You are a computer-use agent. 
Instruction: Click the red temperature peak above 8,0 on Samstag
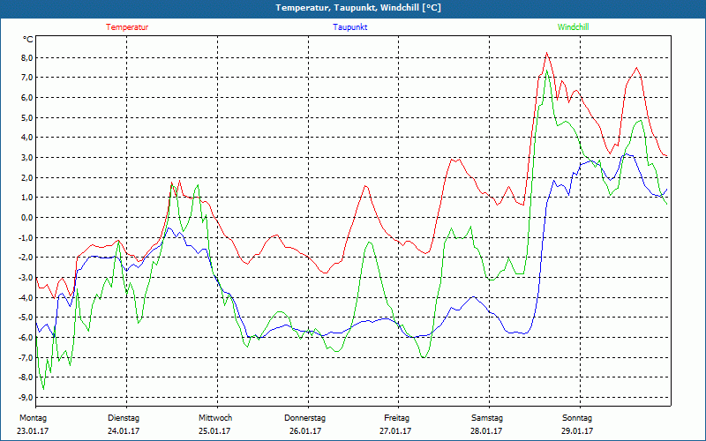click(546, 53)
